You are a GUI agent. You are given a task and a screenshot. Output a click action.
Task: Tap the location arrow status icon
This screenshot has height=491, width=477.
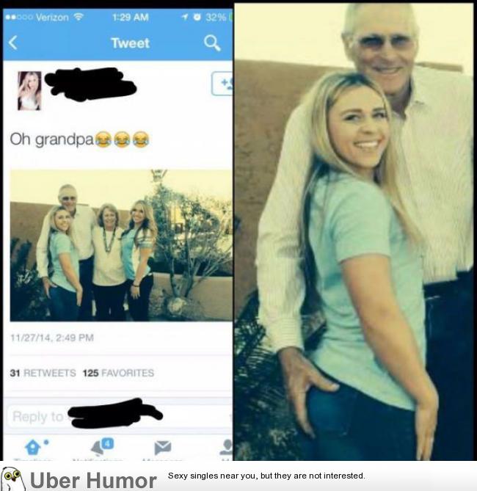coord(185,17)
